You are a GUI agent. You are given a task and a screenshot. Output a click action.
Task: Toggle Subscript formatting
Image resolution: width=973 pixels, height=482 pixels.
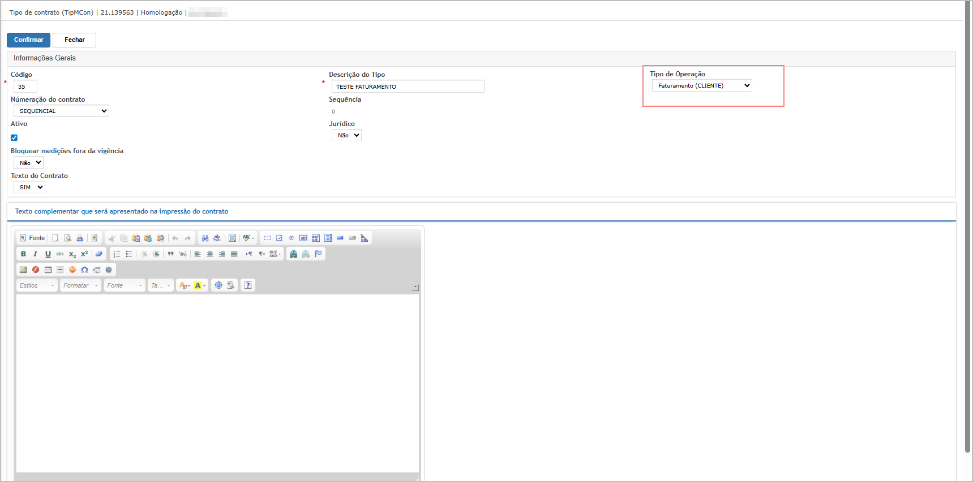point(72,254)
